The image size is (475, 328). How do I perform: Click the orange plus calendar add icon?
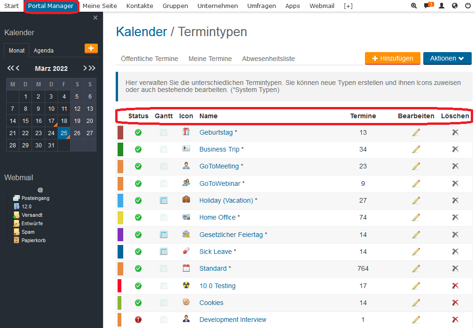tap(91, 48)
